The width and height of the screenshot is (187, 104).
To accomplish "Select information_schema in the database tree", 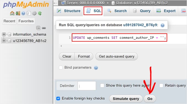I will 29,34.
